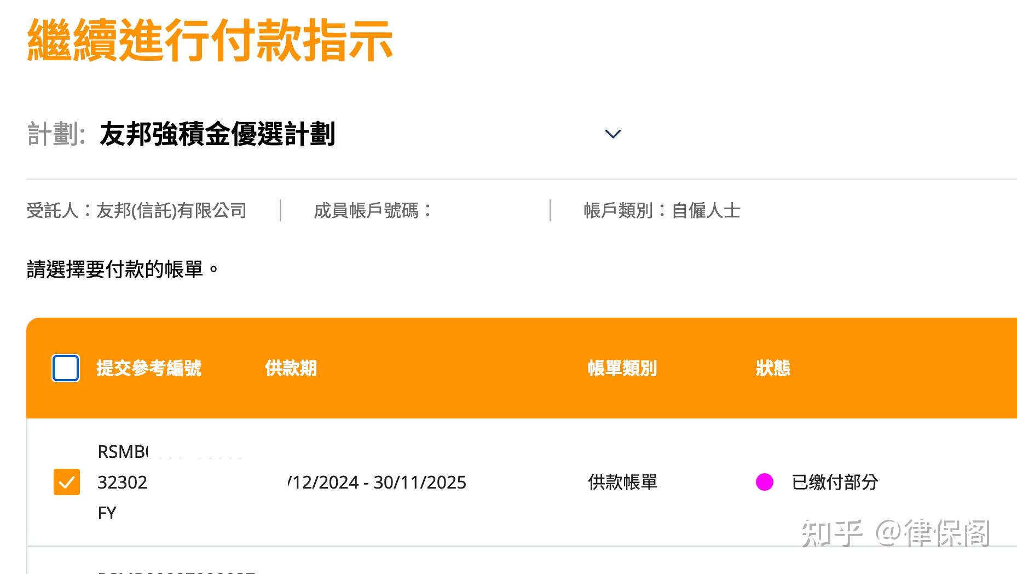Click the 成員帳戶號碼 field label

click(x=372, y=210)
